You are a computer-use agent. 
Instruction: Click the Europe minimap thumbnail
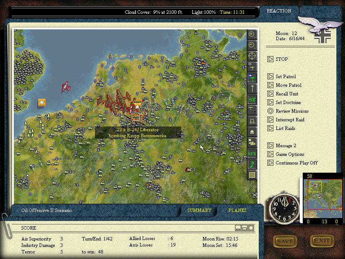323,199
